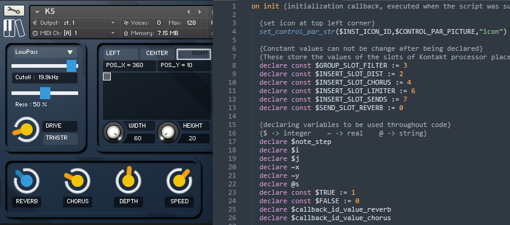The image size is (510, 225).
Task: Click the yellow DEPTH knob
Action: pyautogui.click(x=128, y=180)
